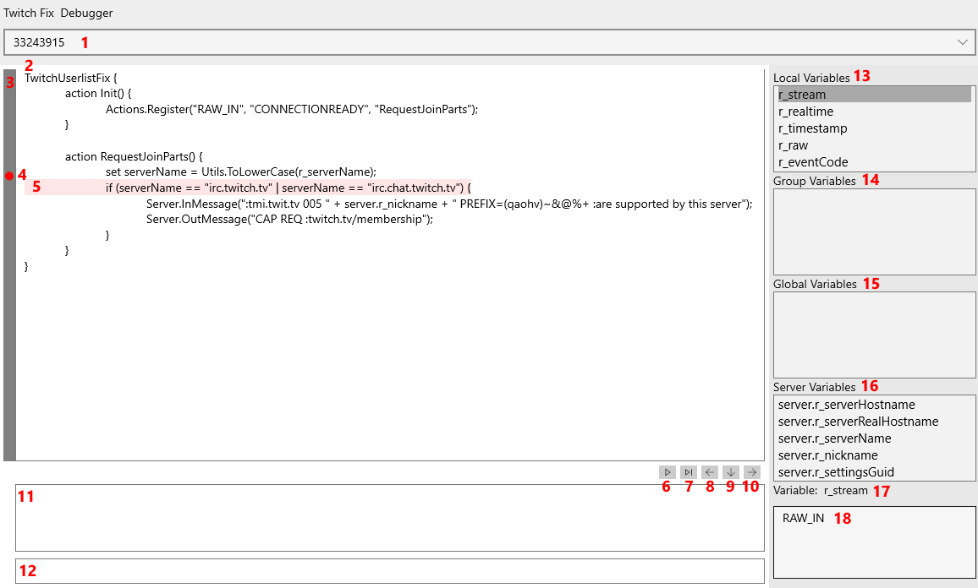
Task: Select r_timestamp in Local Variables
Action: coord(846,128)
